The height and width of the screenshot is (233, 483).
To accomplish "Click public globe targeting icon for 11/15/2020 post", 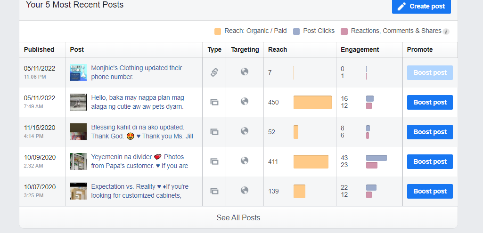I will point(245,131).
